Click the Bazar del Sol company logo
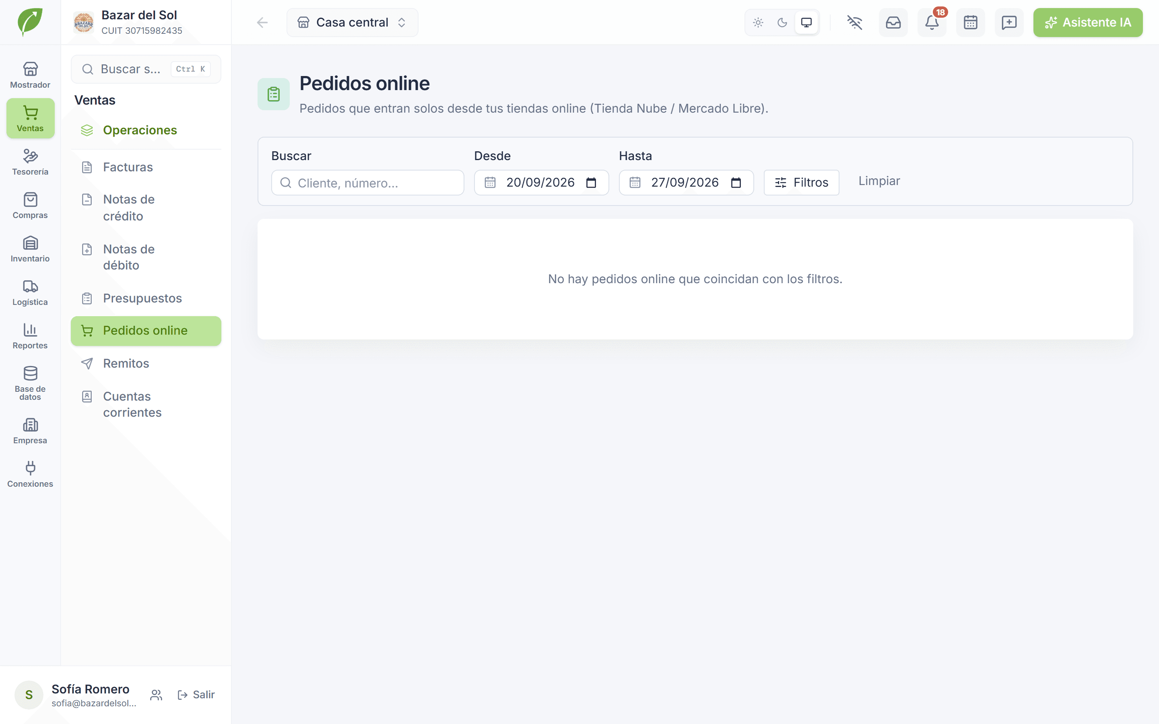1159x724 pixels. point(83,23)
